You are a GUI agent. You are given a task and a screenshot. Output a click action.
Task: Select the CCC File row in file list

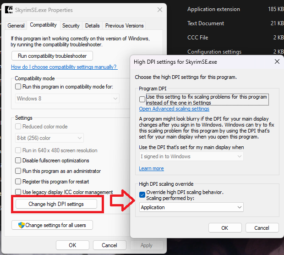[x=235, y=37]
